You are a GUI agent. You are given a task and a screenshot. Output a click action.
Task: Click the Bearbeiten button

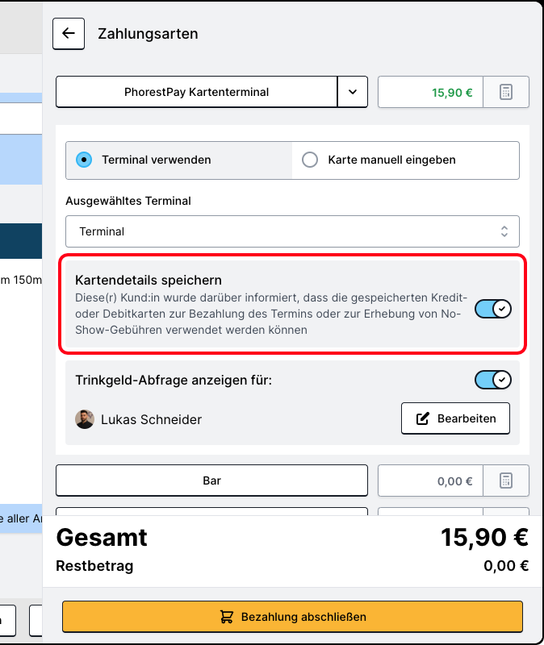[x=455, y=418]
